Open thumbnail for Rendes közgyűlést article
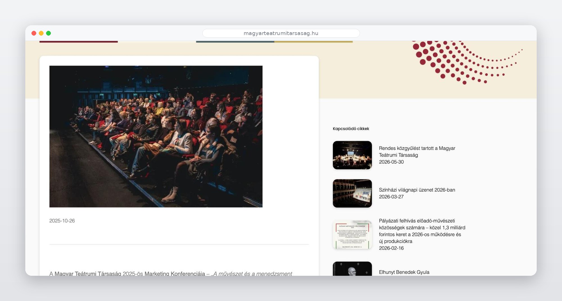 (x=352, y=155)
